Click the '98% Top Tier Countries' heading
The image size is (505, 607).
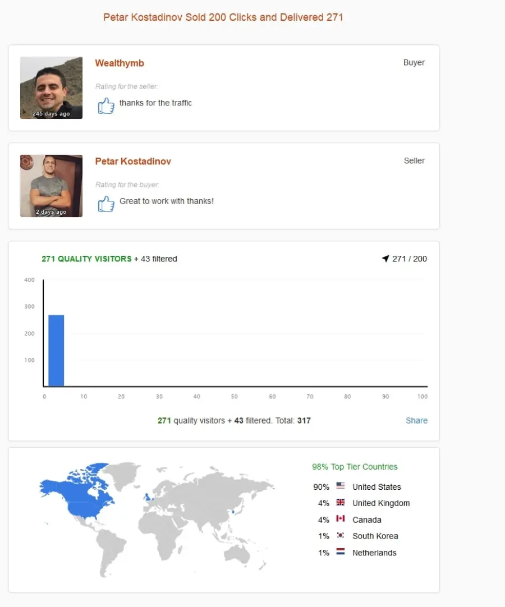[x=355, y=467]
